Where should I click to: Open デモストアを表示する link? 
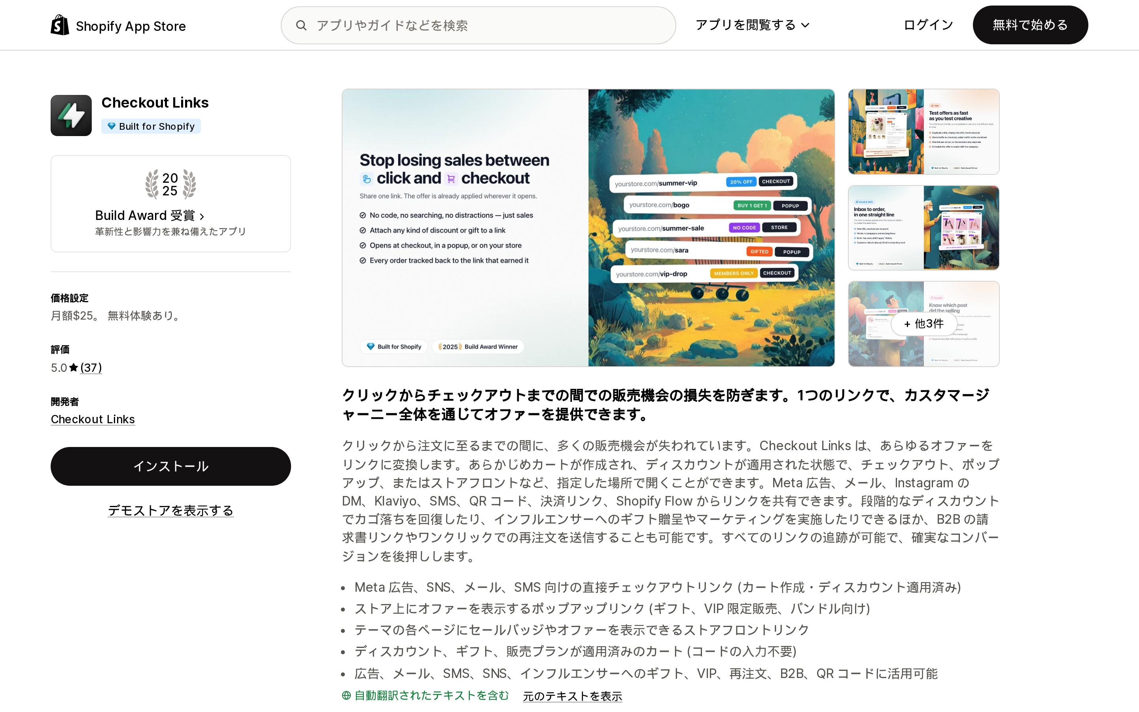pos(171,510)
